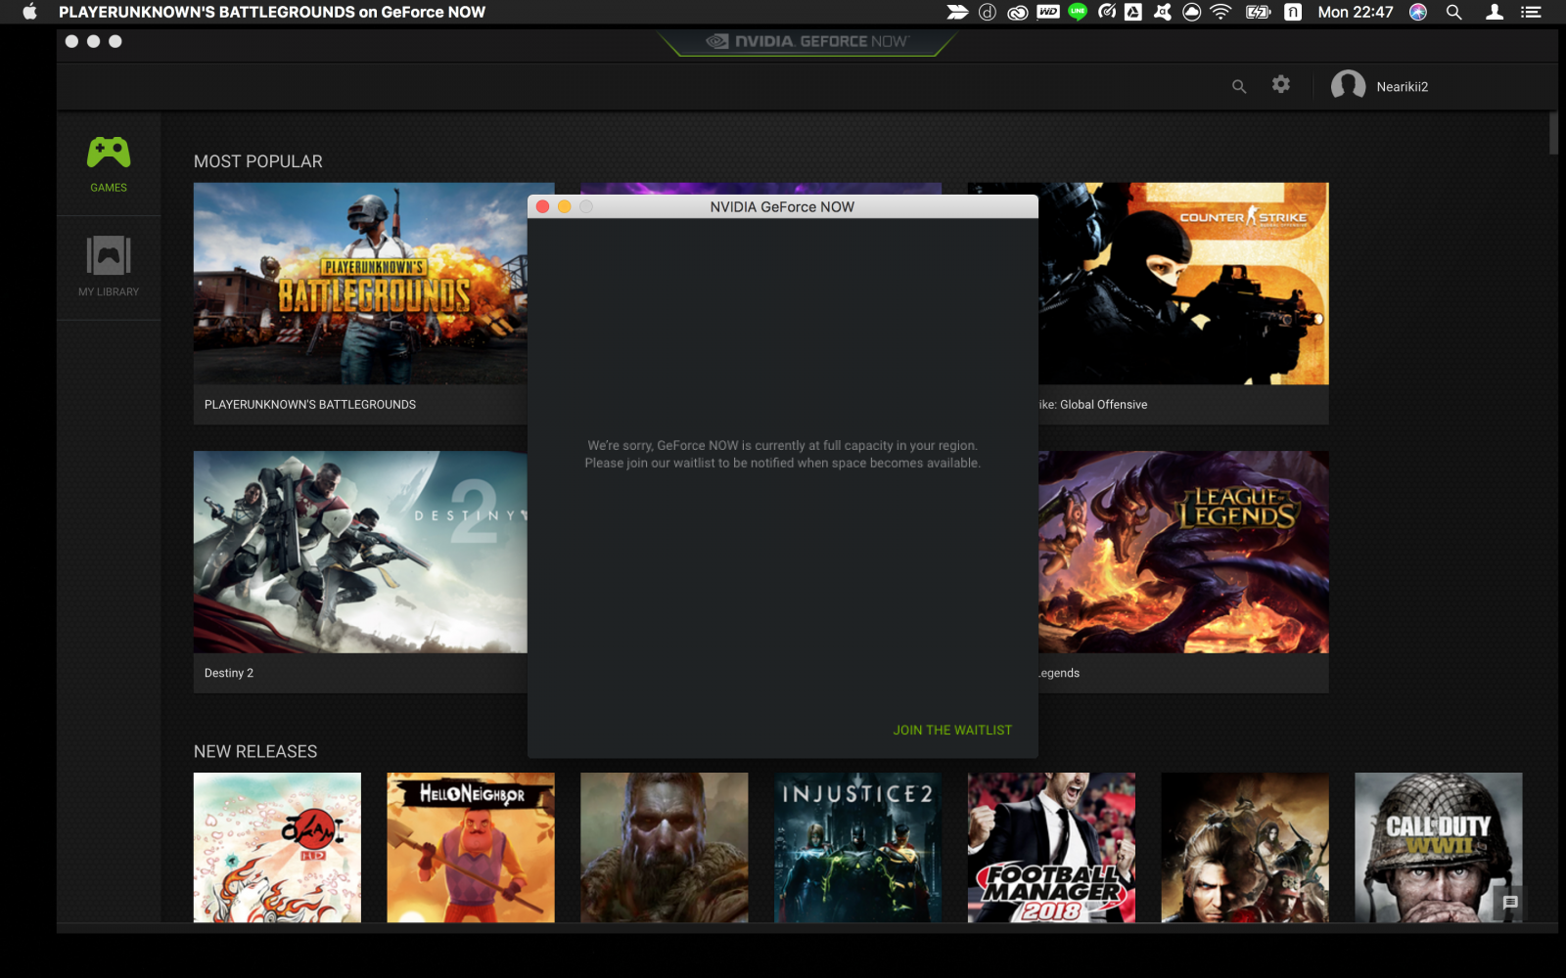Select the Counter-Strike Global Offensive tile
The image size is (1566, 978).
click(1183, 284)
